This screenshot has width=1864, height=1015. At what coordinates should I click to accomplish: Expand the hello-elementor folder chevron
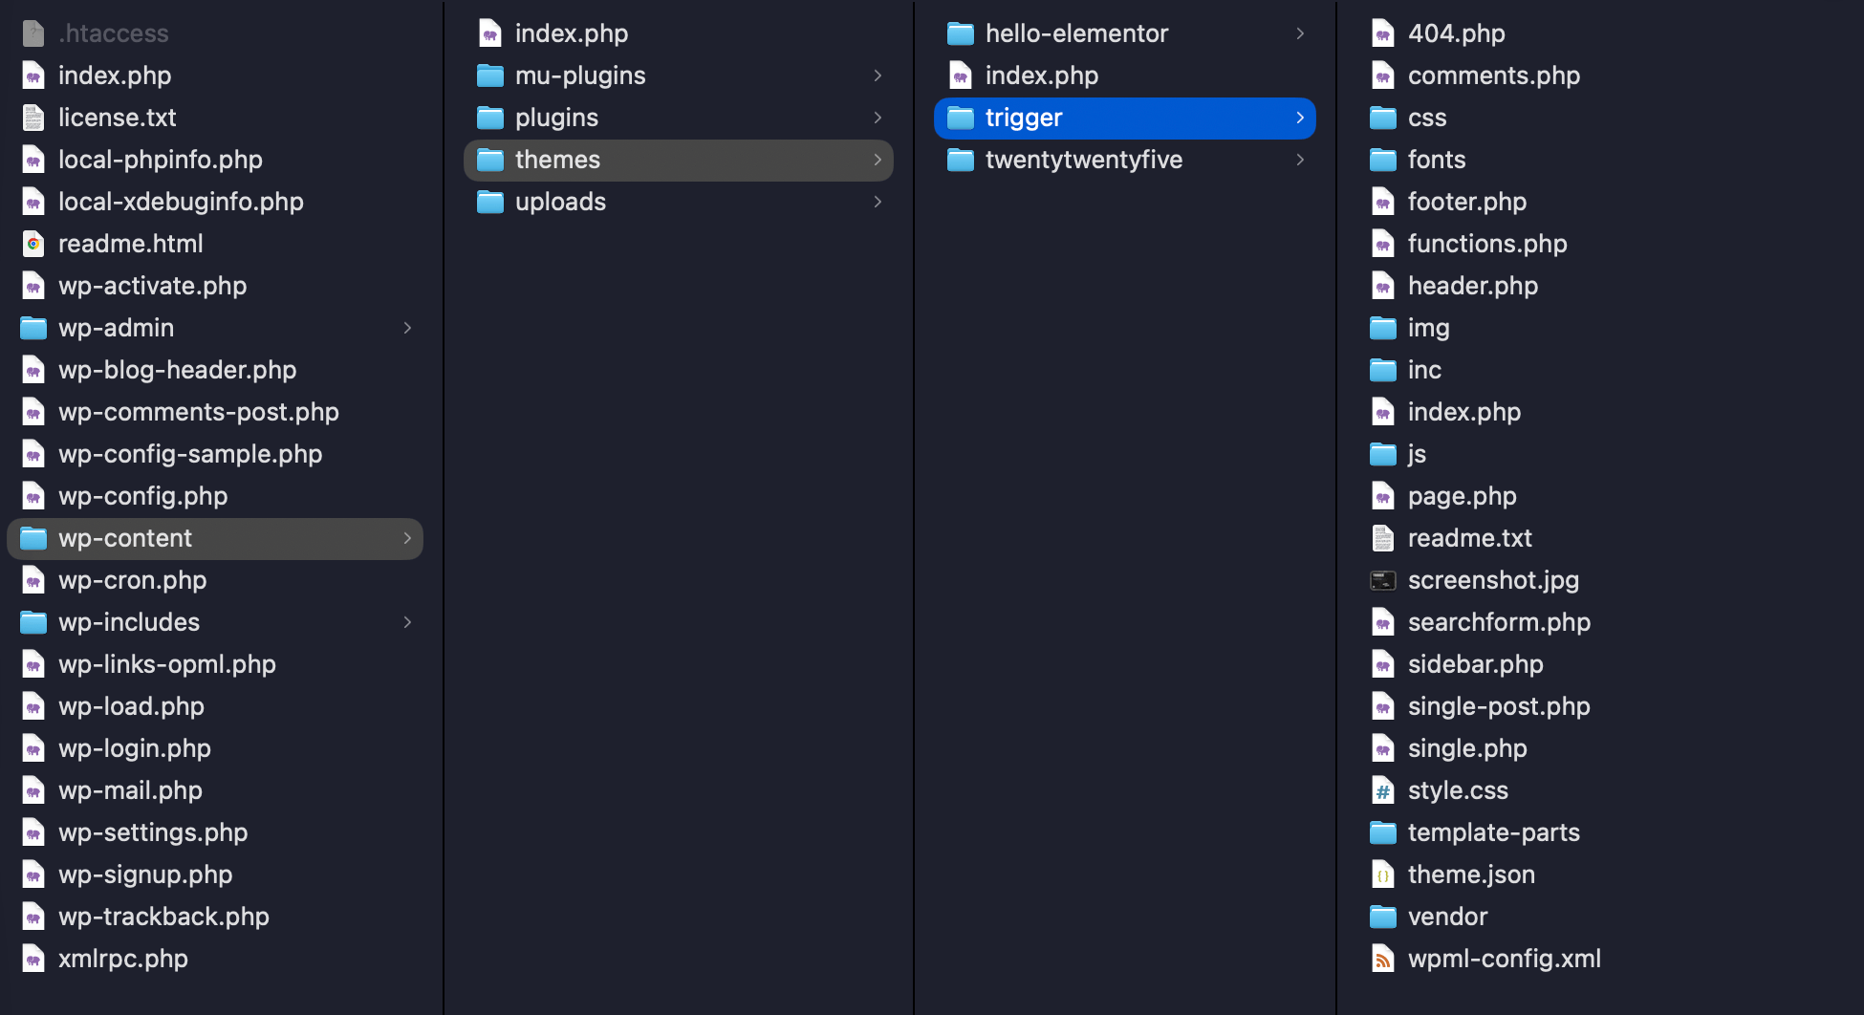tap(1300, 33)
